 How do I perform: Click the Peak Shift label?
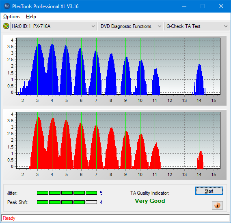(x=18, y=202)
